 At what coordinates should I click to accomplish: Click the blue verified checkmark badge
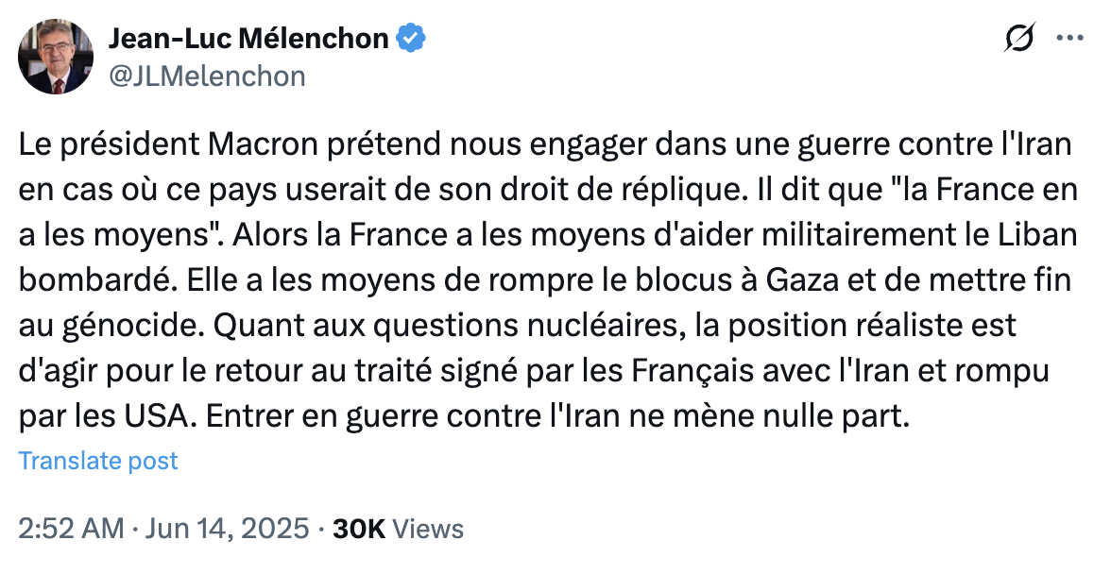[410, 38]
